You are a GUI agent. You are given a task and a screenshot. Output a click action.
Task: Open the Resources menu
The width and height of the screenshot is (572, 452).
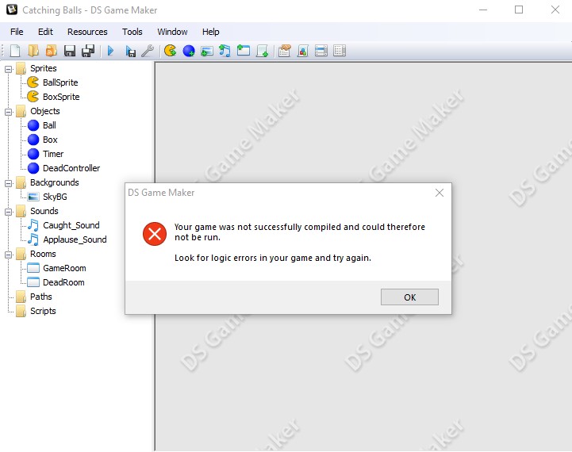coord(87,32)
